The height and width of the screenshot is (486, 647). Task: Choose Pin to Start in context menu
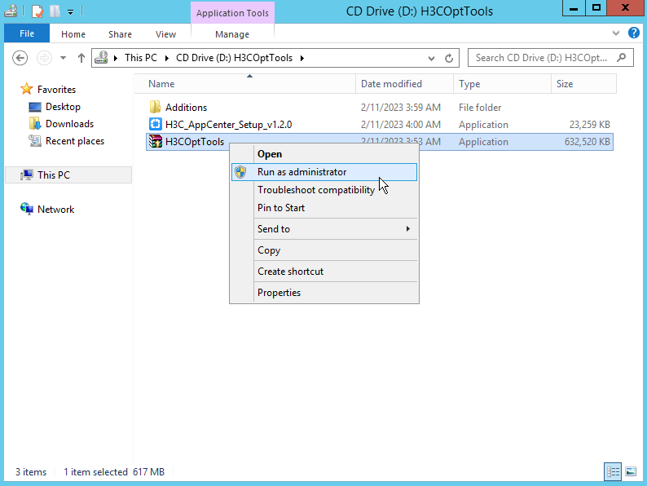[x=324, y=208]
